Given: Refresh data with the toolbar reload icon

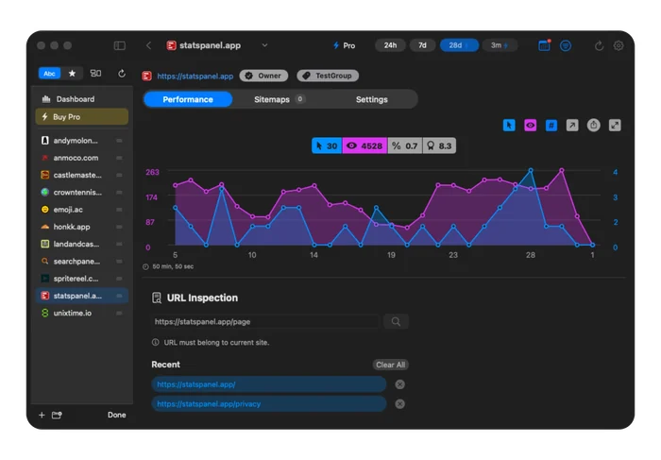Looking at the screenshot, I should click(x=599, y=45).
